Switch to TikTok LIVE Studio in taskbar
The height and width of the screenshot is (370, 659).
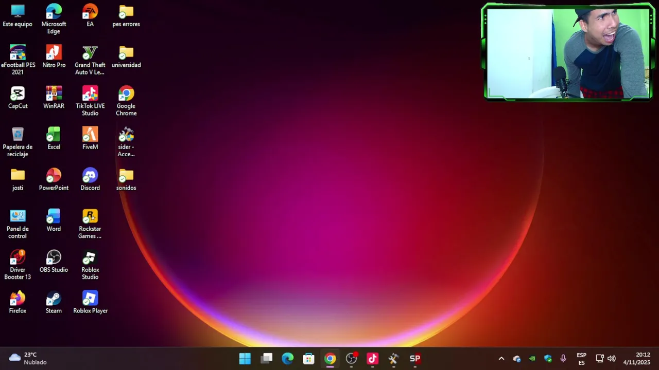tap(372, 359)
